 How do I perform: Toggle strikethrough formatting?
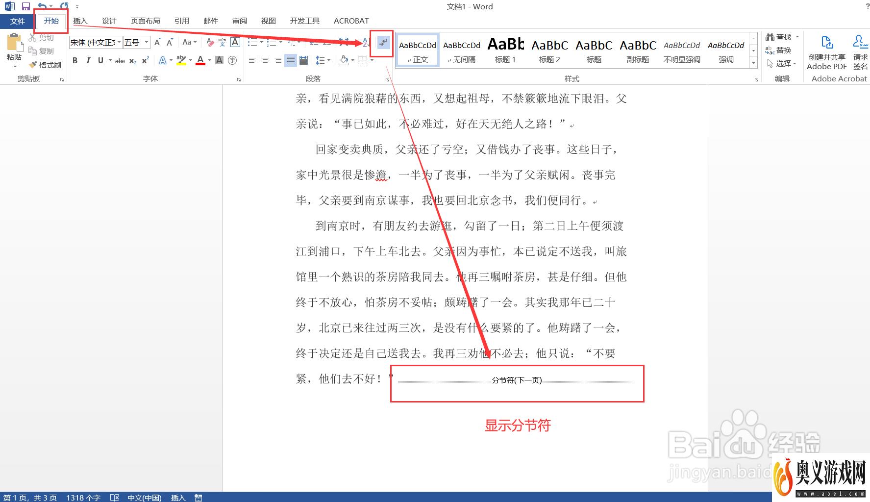(120, 61)
